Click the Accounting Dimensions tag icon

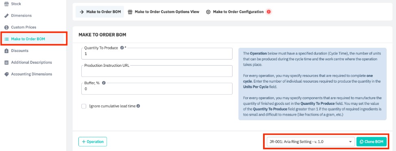(7, 74)
